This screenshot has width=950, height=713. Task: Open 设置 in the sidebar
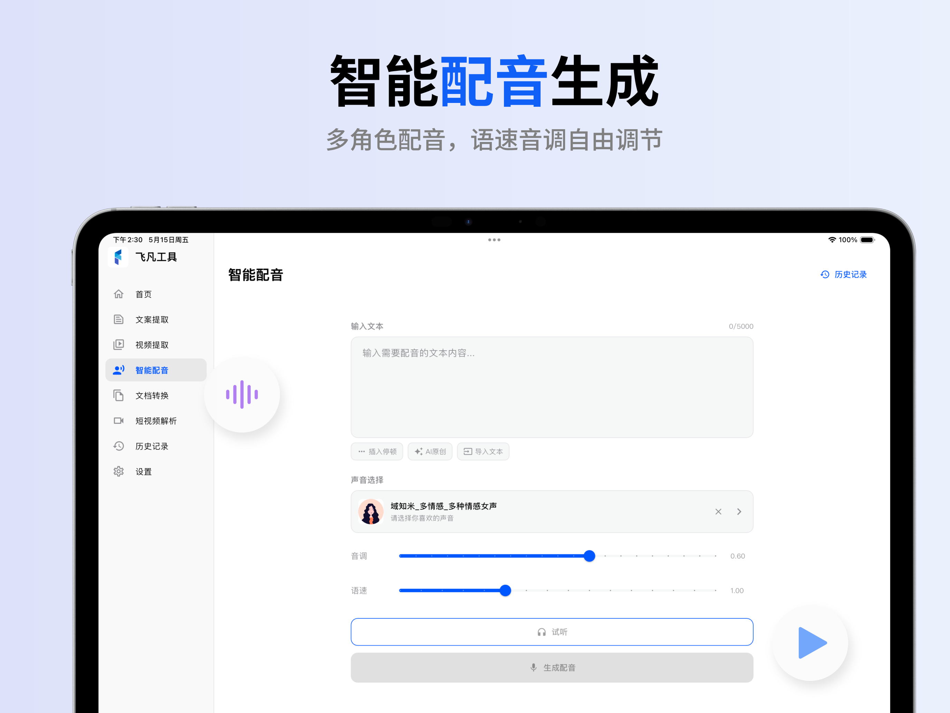[x=156, y=472]
